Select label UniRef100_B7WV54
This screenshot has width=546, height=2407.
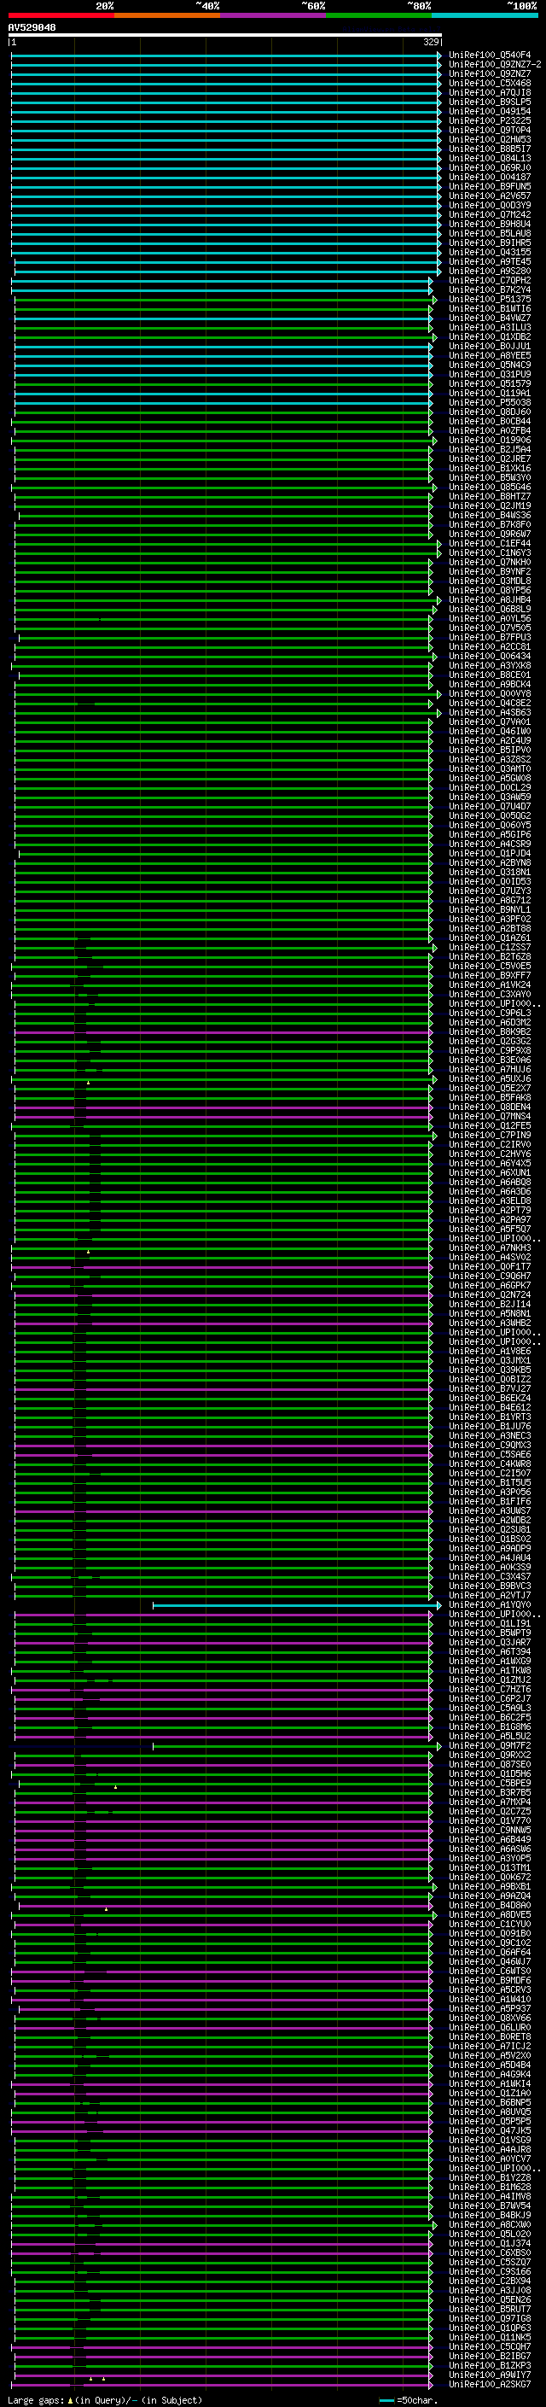tap(489, 2206)
